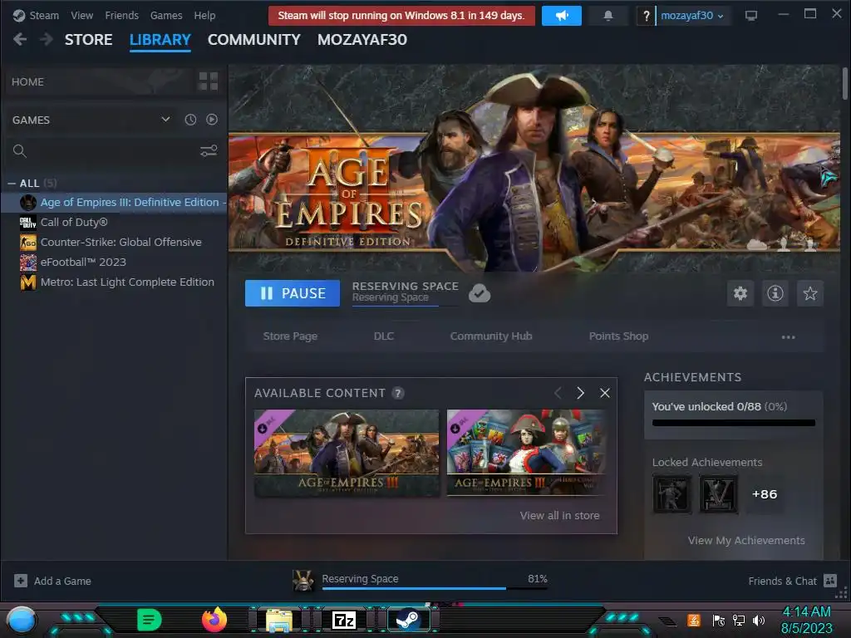Open the first locked achievement icon
The image size is (851, 638).
[671, 494]
